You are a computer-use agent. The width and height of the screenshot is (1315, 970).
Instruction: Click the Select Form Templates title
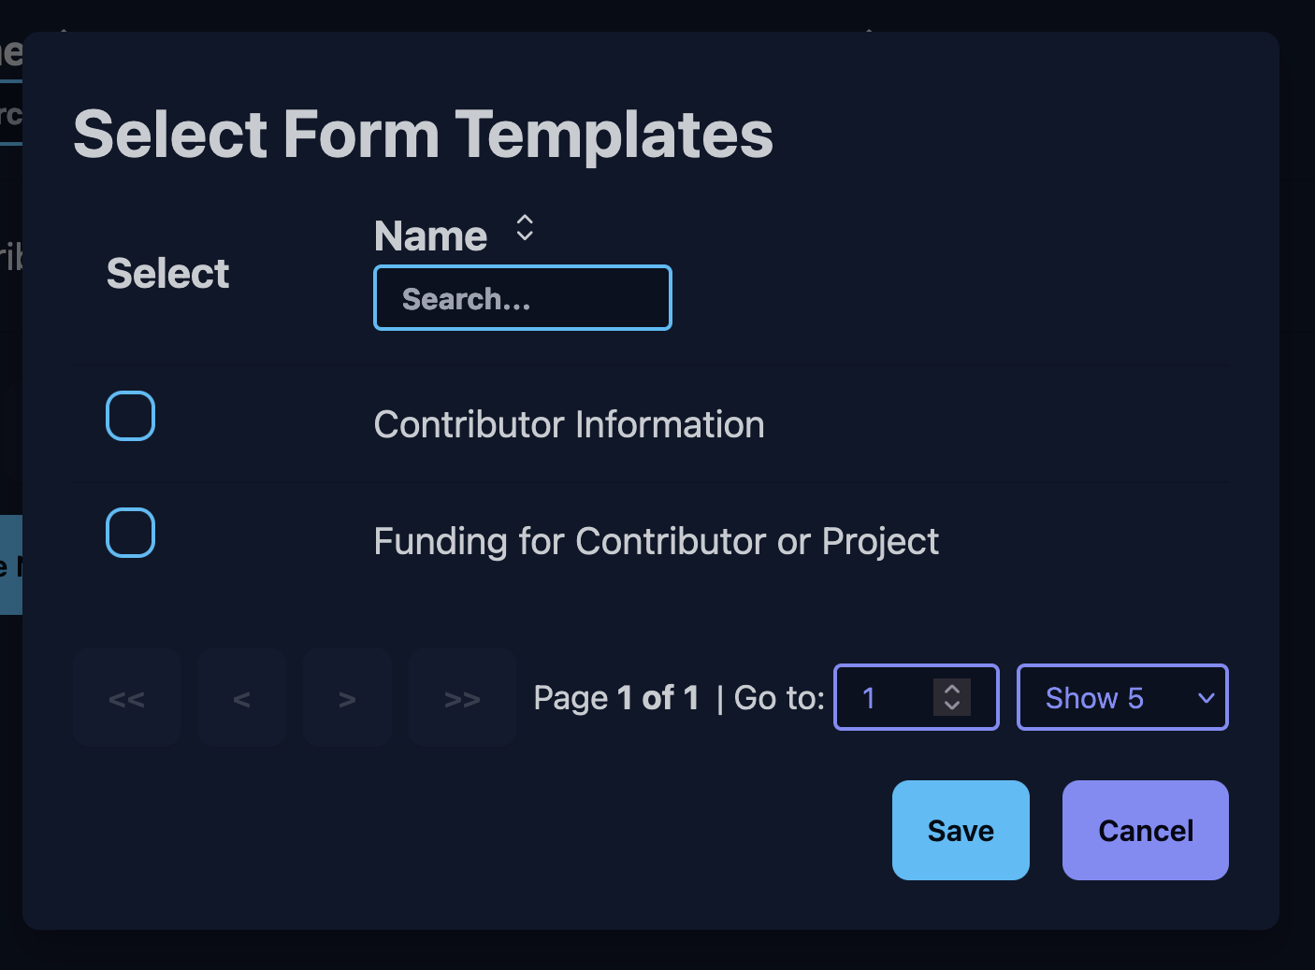423,134
